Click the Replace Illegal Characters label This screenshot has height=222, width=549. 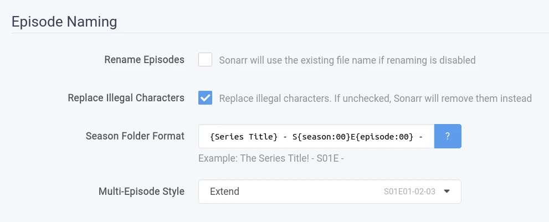[x=126, y=98]
